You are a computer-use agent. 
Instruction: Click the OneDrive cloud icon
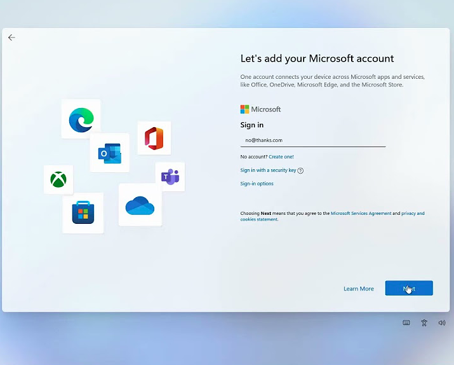pyautogui.click(x=140, y=205)
